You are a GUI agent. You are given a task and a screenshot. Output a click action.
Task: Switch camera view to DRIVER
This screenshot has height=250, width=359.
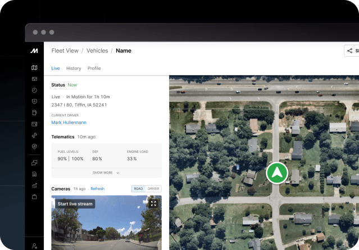tap(153, 189)
